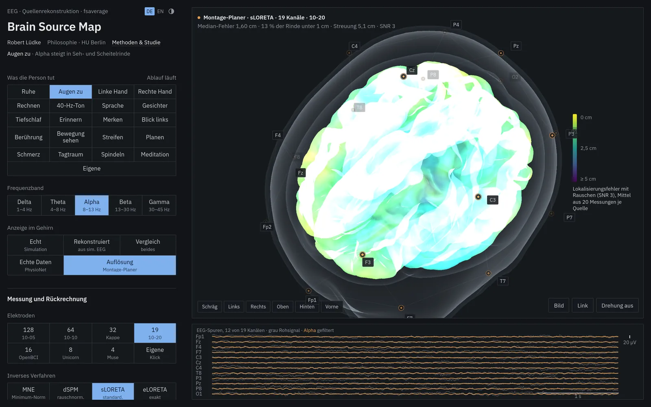The height and width of the screenshot is (407, 651).
Task: Select the Cz electrode marker on scalp
Action: [x=403, y=77]
